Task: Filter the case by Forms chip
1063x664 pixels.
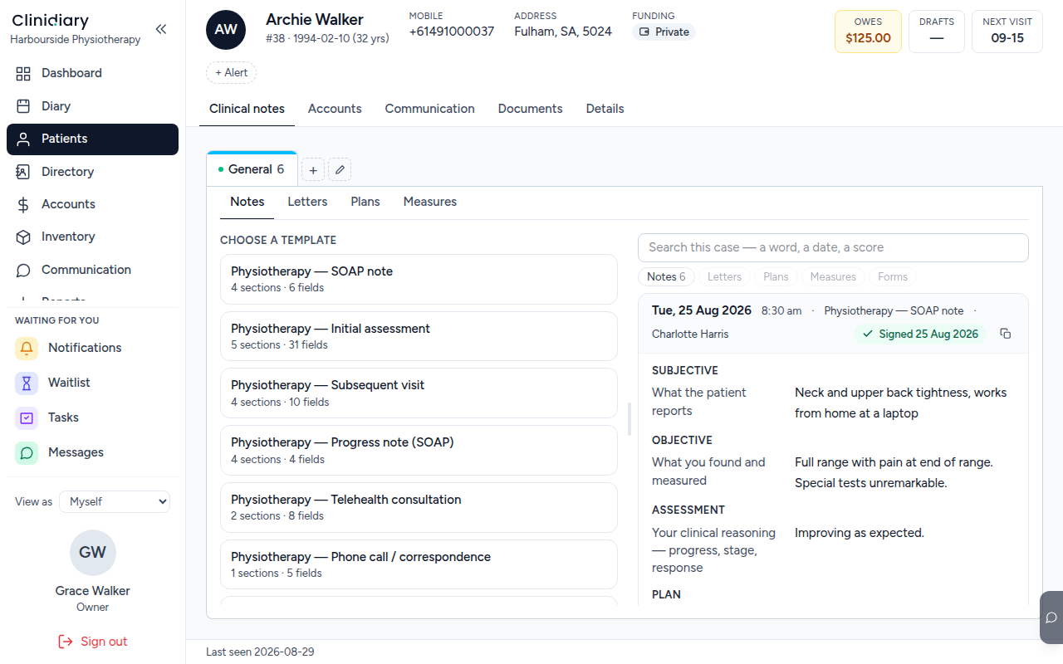Action: click(893, 276)
